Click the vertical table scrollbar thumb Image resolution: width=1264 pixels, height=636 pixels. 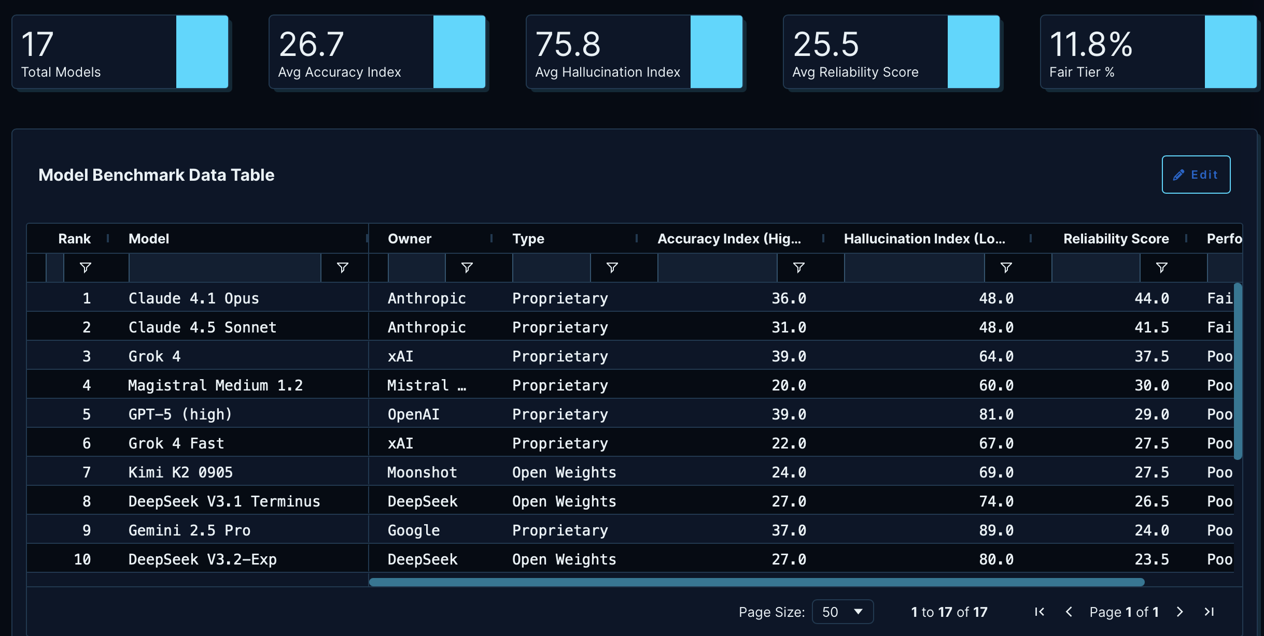[x=1238, y=371]
